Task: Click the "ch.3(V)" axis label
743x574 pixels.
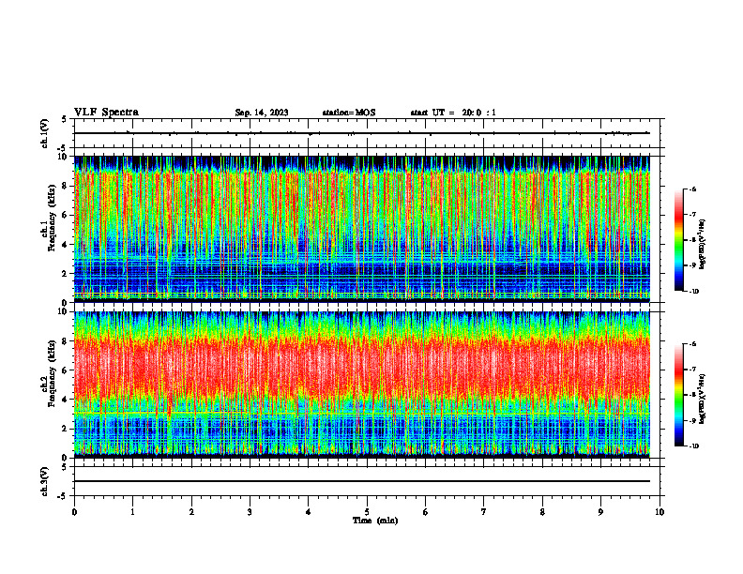Action: [x=44, y=481]
